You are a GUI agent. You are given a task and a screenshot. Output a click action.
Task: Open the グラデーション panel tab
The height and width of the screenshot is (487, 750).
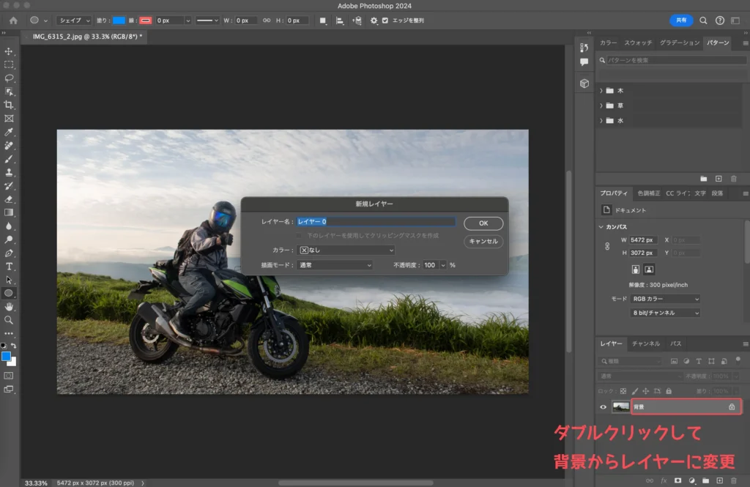pos(678,43)
